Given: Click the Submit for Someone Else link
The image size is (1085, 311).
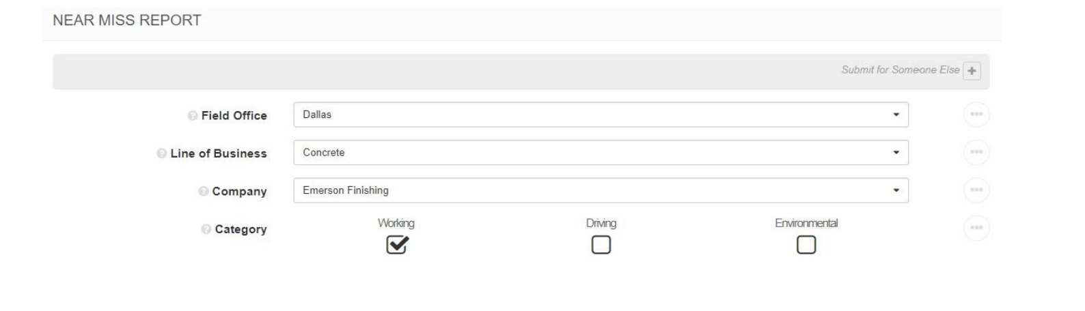Looking at the screenshot, I should point(901,70).
